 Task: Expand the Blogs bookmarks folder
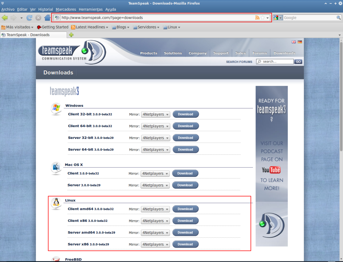(x=121, y=27)
